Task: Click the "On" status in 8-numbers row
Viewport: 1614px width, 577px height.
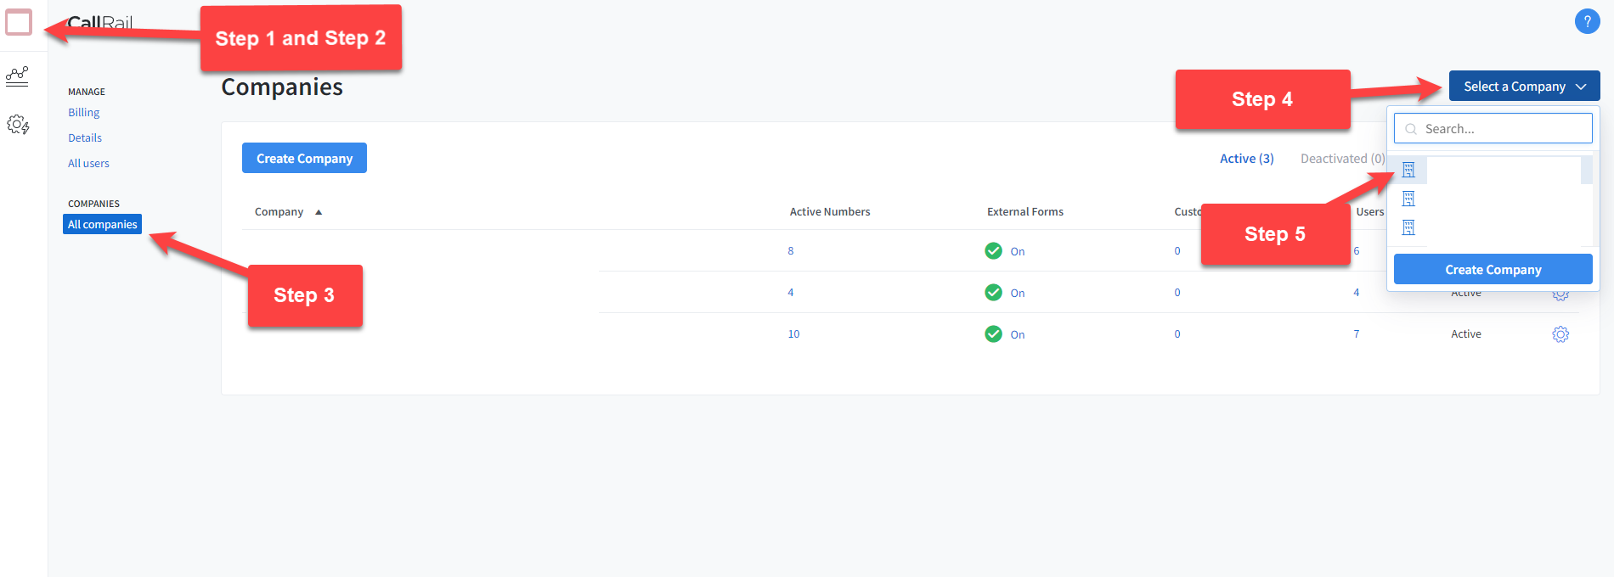Action: (x=1018, y=252)
